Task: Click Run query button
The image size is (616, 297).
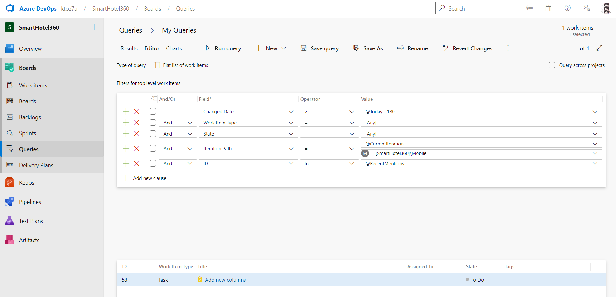Action: click(x=223, y=48)
